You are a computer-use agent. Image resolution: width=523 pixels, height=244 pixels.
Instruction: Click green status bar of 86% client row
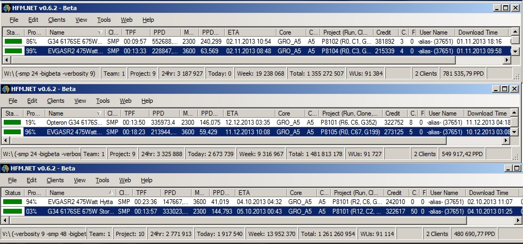[x=13, y=42]
